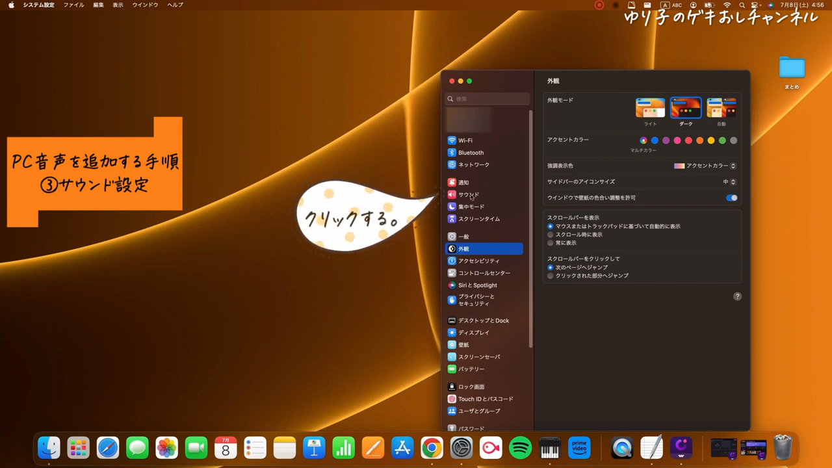Open the Window (ウインドウ) menu
Image resolution: width=832 pixels, height=468 pixels.
[x=145, y=5]
